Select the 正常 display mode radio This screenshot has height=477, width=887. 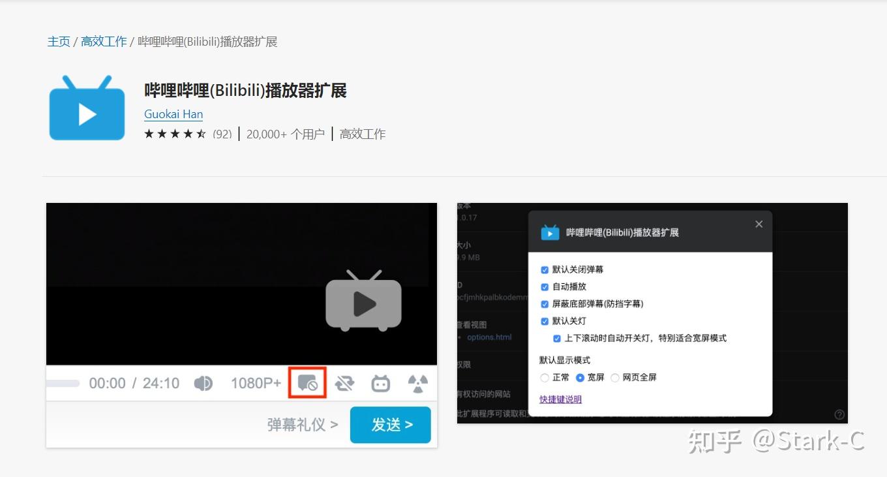[x=544, y=378]
